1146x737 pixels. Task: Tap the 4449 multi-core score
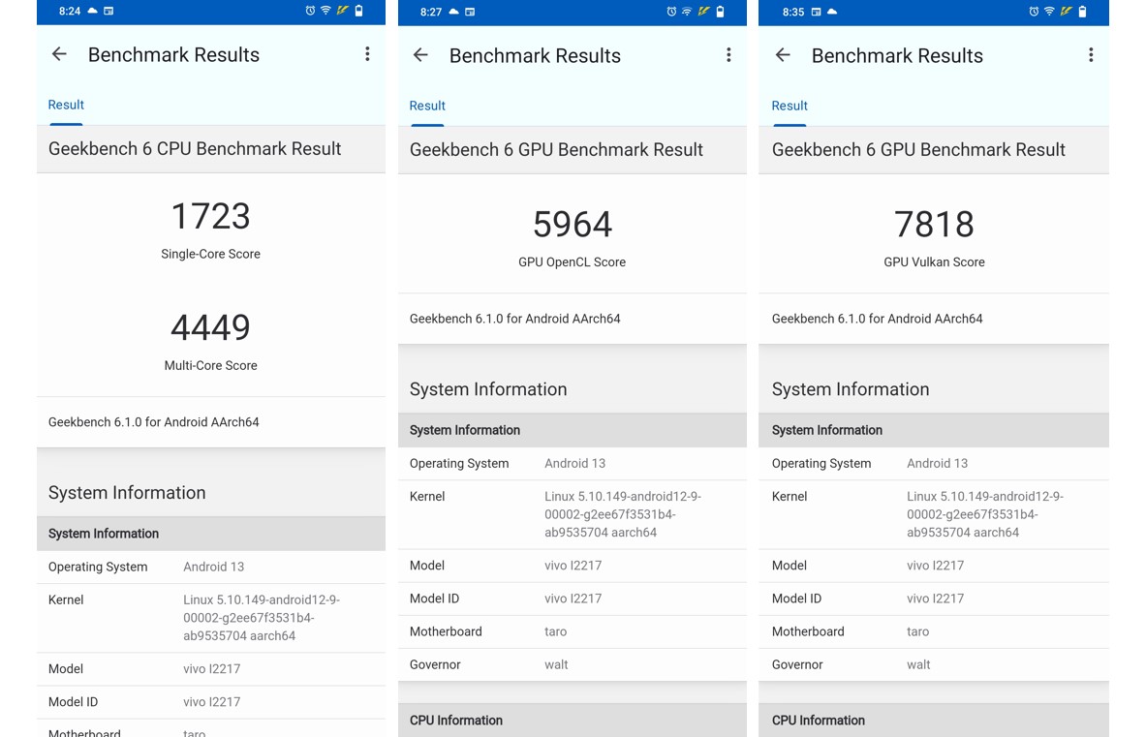point(210,327)
